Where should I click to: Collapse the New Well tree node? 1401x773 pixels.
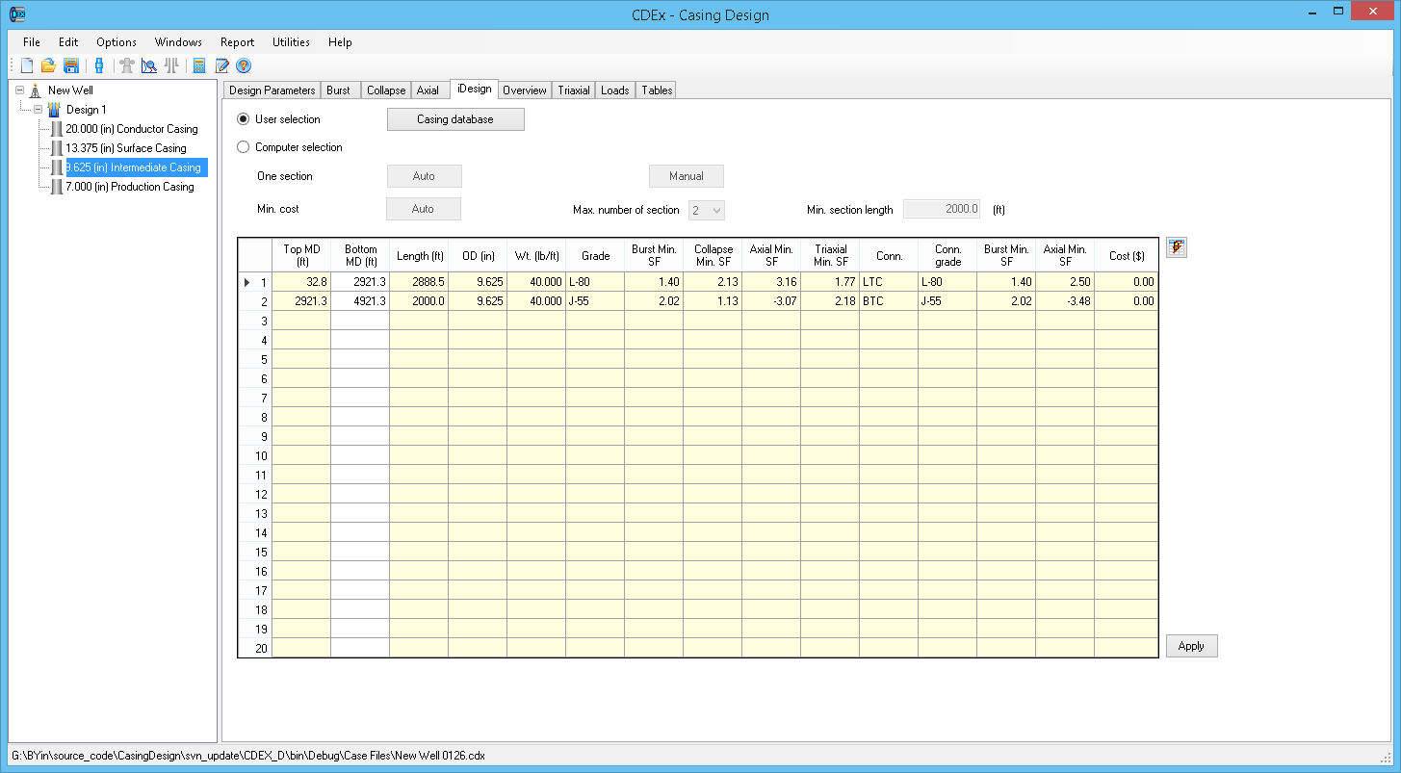pos(20,90)
